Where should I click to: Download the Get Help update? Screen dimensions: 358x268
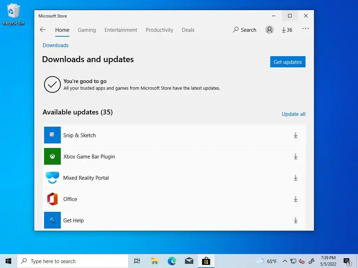(295, 220)
